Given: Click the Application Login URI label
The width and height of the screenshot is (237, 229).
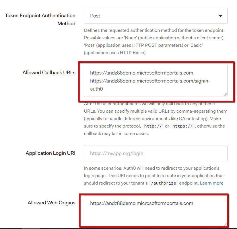Looking at the screenshot, I should click(50, 153).
